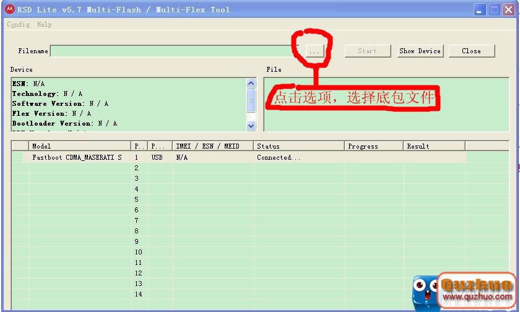The height and width of the screenshot is (312, 520).
Task: Click the Result column header
Action: 434,146
